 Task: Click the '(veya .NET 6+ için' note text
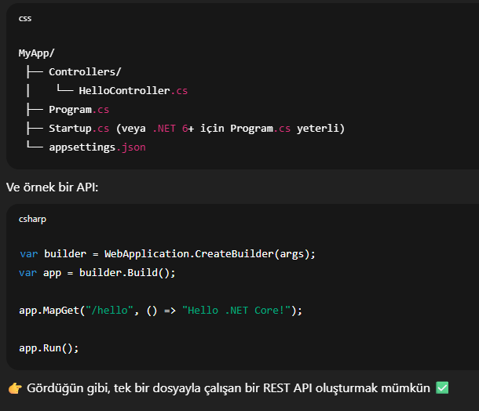click(x=170, y=129)
